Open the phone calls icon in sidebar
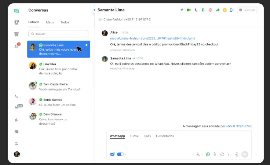This screenshot has width=270, height=165. [x=17, y=96]
